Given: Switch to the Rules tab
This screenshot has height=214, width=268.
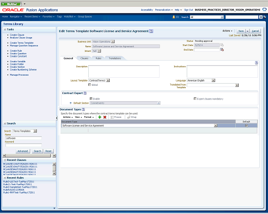Looking at the screenshot, I should 98,59.
